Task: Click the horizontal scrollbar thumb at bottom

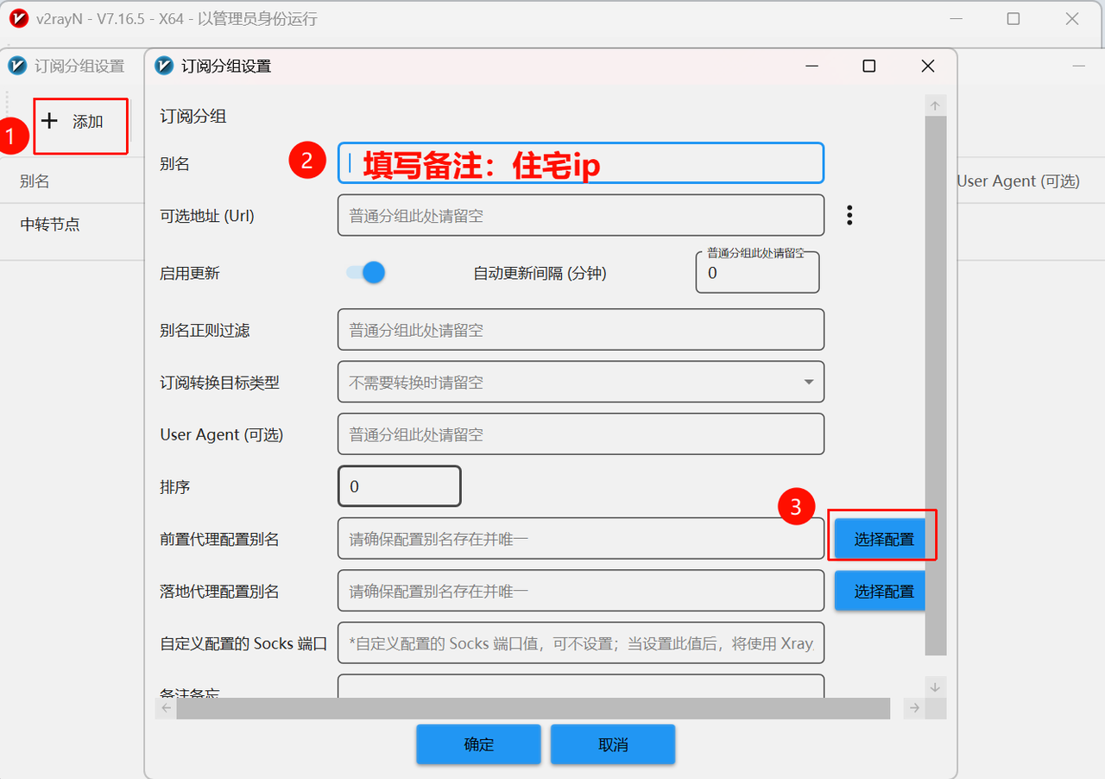Action: point(534,708)
